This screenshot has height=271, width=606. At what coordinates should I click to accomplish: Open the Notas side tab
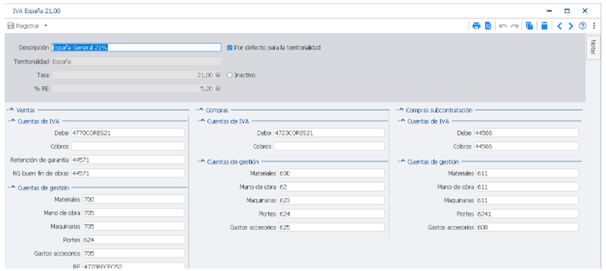[593, 47]
